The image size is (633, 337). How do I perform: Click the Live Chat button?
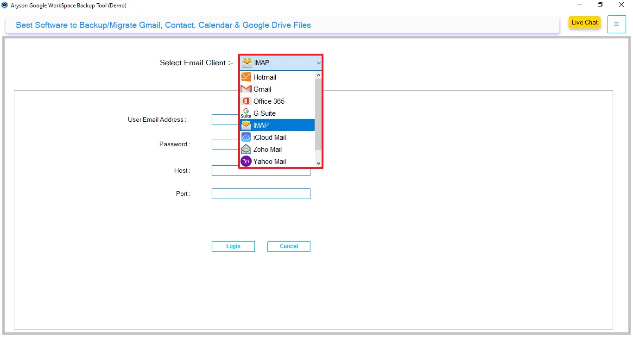click(x=584, y=22)
